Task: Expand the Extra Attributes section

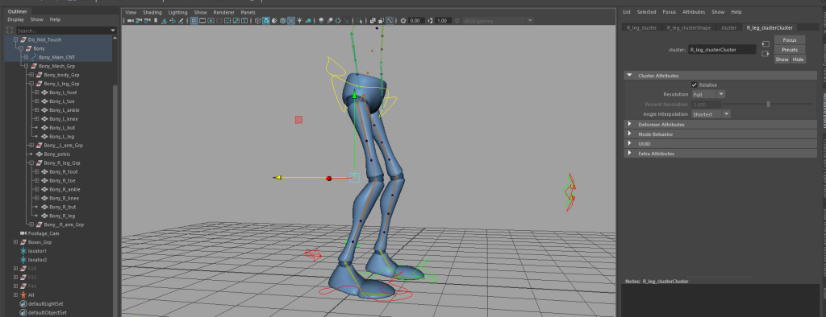Action: [629, 154]
